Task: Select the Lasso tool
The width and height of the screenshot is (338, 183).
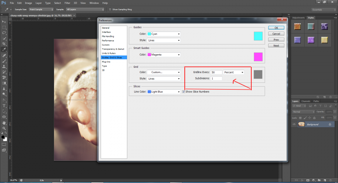Action: tap(4, 33)
